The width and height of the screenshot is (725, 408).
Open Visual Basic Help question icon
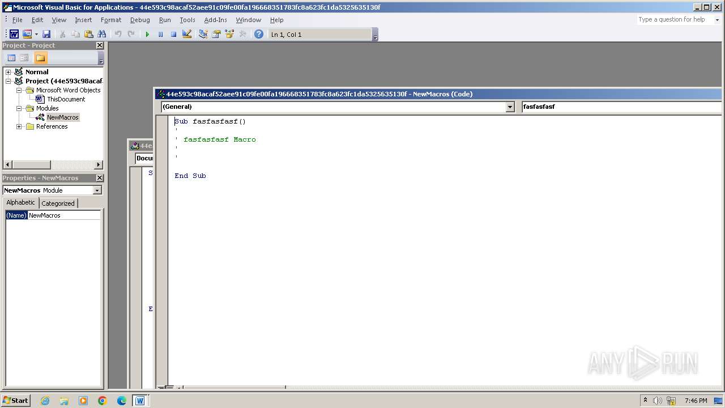coord(258,35)
